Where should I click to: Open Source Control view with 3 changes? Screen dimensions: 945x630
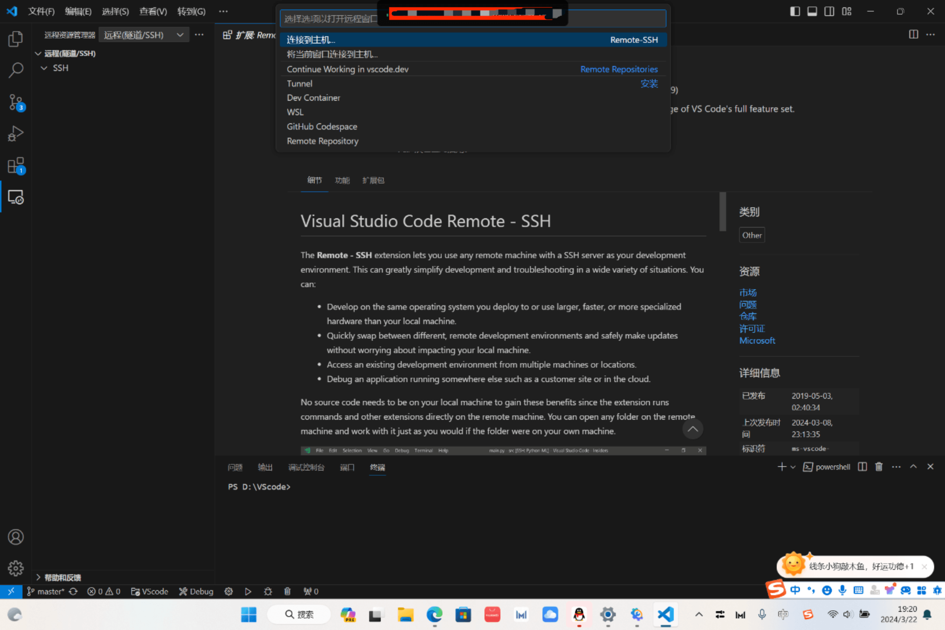[x=16, y=102]
